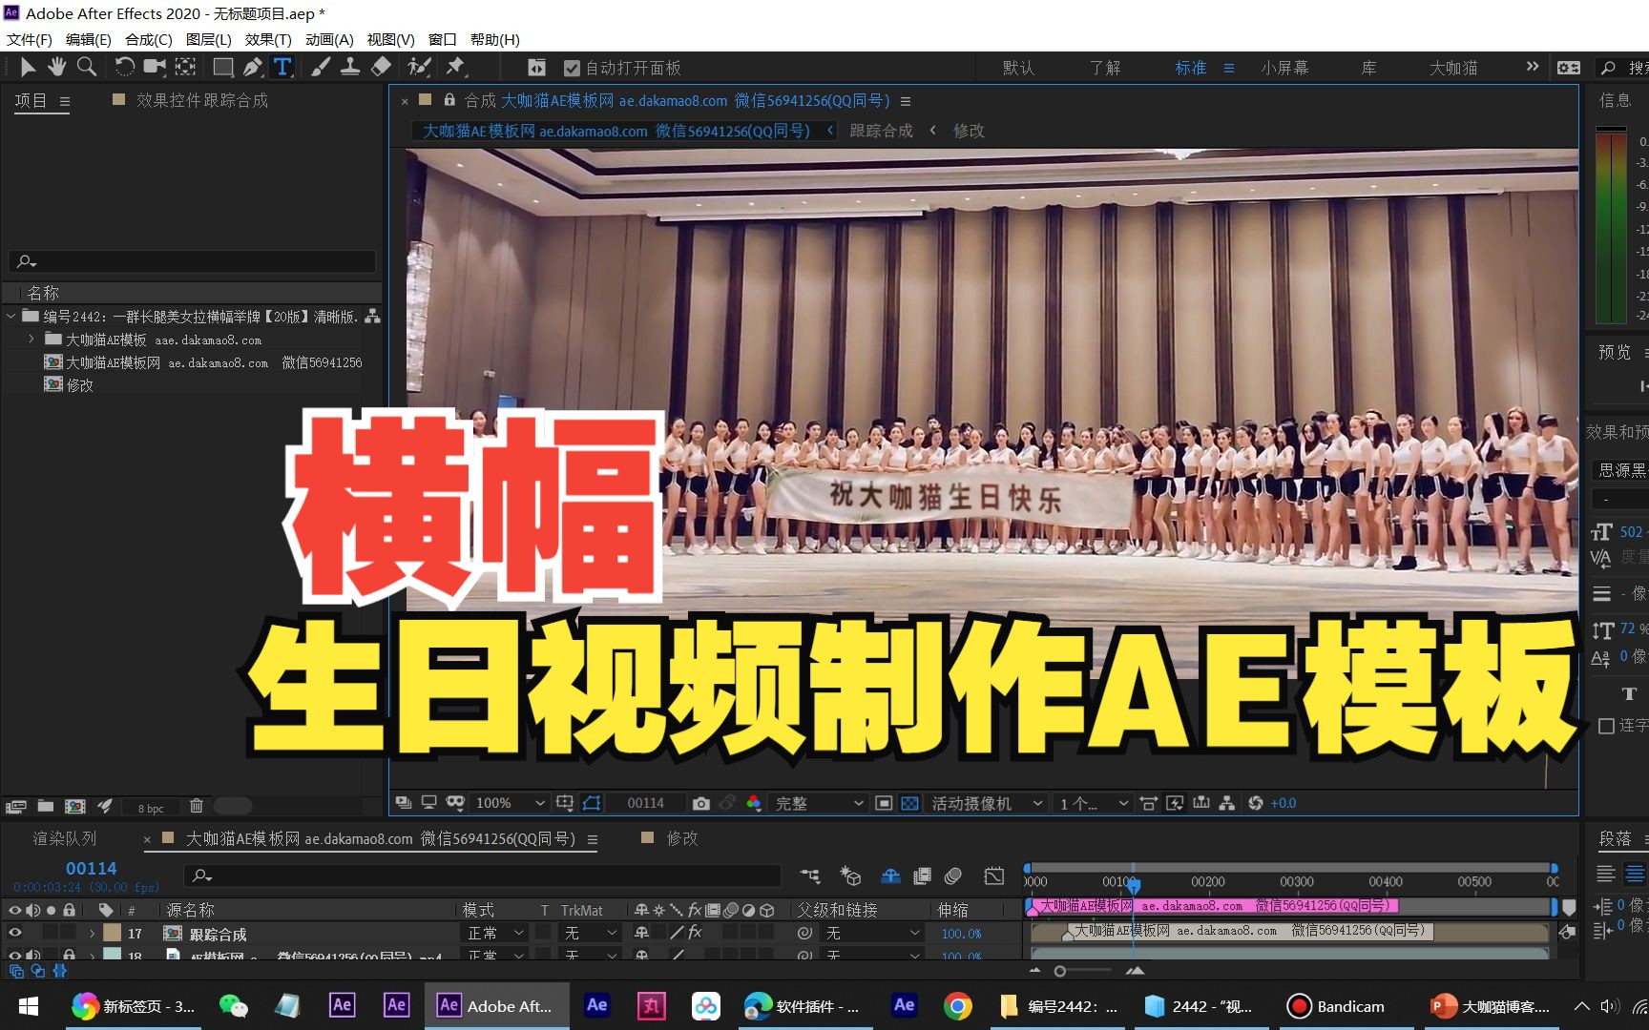Select the Pan Behind anchor point tool

186,67
